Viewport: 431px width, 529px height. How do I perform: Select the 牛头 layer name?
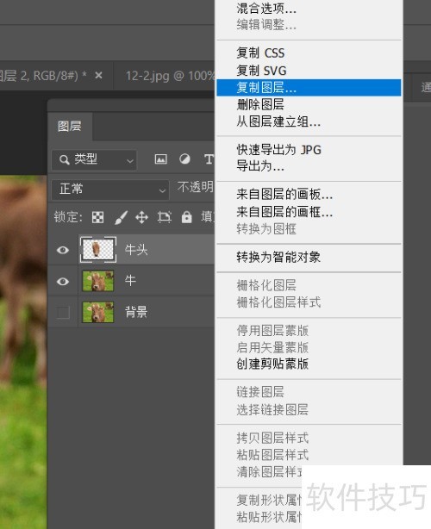point(136,250)
